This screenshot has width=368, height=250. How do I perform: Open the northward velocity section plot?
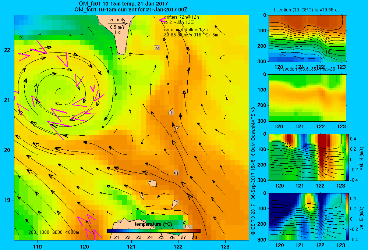coord(307,157)
